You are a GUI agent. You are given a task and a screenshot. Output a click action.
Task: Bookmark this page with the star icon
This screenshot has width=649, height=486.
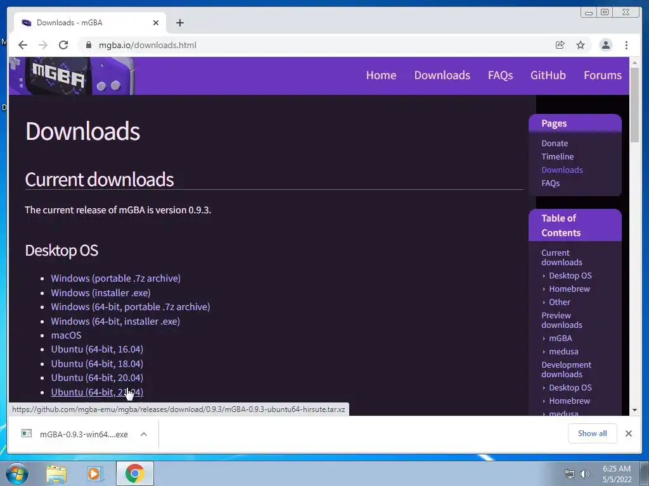(x=581, y=45)
